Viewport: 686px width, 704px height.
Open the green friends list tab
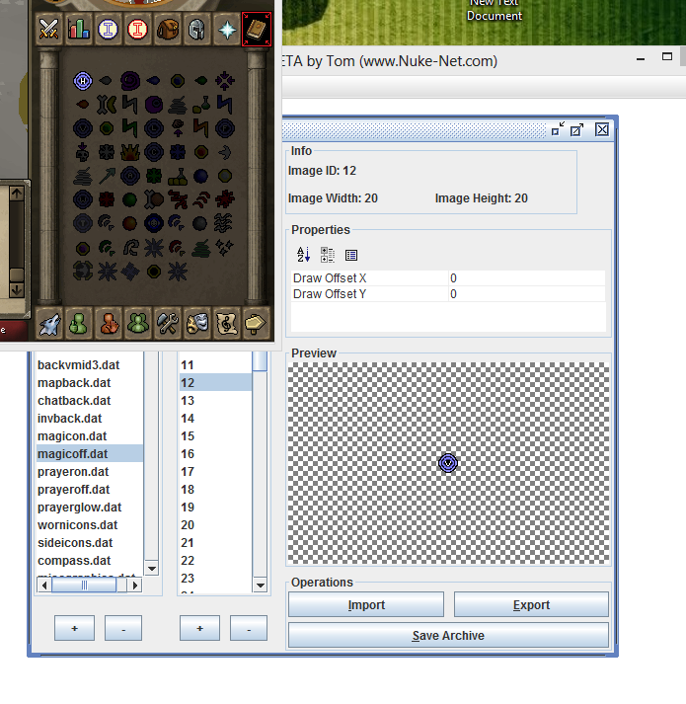click(x=78, y=323)
